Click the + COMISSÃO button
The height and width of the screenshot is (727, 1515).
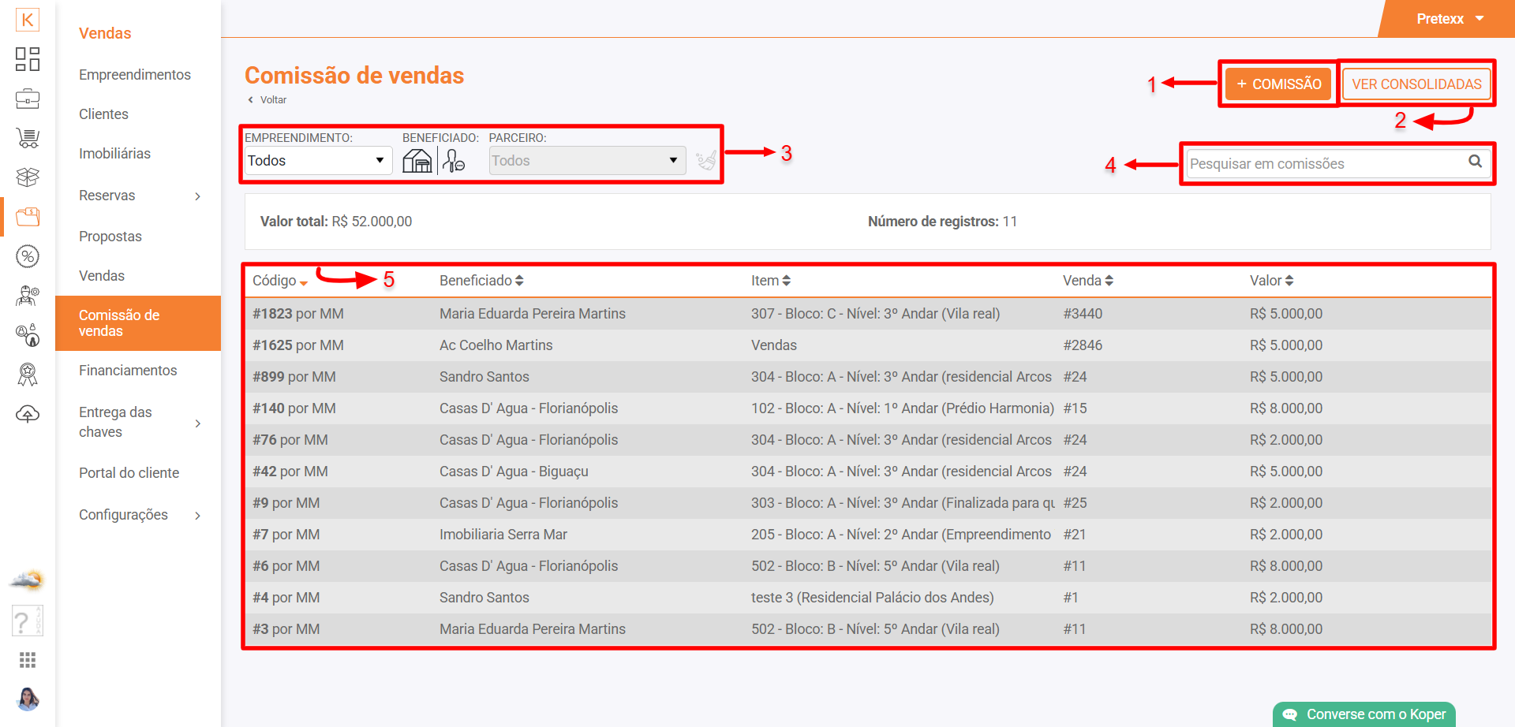[1278, 84]
